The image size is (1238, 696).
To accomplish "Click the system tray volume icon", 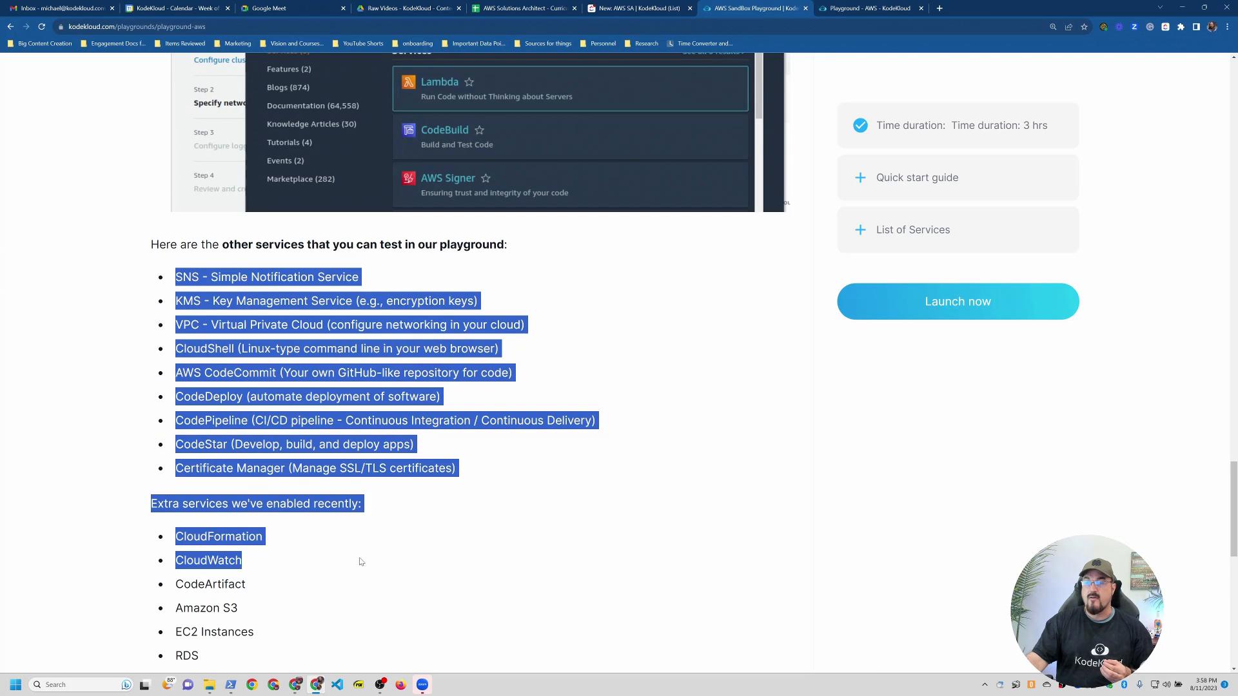I will click(x=1166, y=684).
